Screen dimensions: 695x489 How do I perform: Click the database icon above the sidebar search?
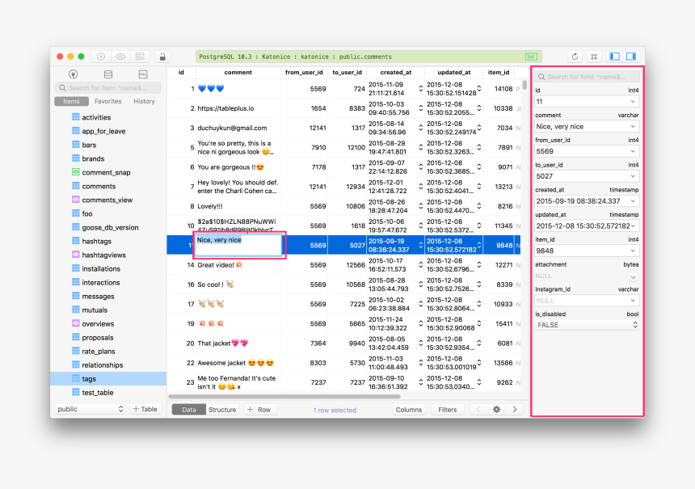108,74
